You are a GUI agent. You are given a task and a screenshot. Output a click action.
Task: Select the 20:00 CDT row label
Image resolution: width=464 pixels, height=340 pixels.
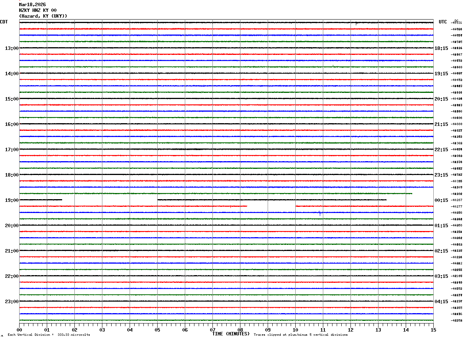[x=12, y=226]
